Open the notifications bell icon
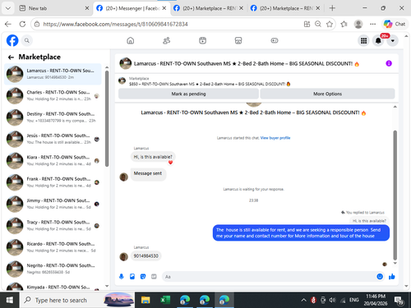 pyautogui.click(x=378, y=41)
